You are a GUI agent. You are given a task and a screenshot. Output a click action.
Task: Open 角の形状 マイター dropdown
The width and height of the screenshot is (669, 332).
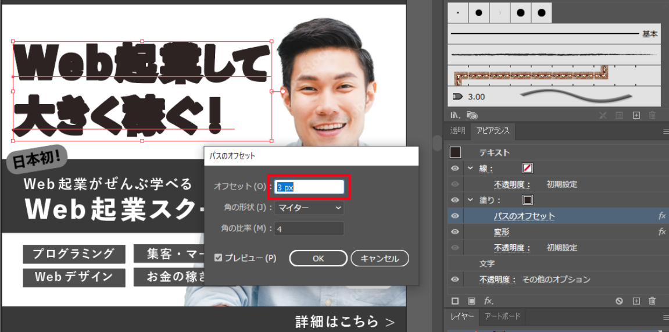click(x=309, y=208)
